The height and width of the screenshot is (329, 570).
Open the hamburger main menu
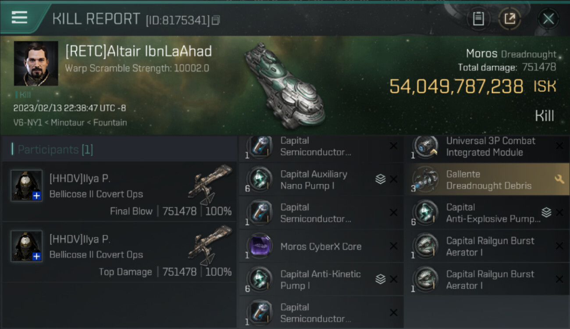point(20,18)
